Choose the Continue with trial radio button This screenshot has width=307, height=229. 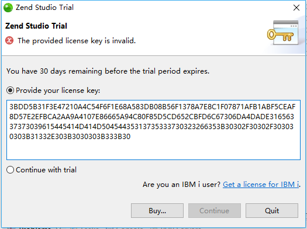click(10, 170)
